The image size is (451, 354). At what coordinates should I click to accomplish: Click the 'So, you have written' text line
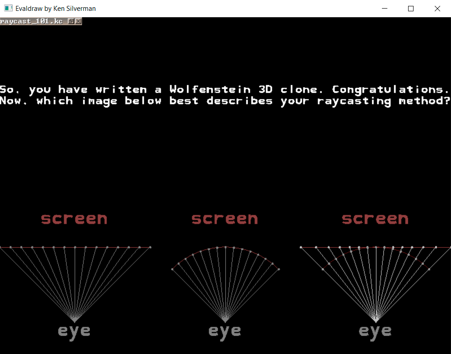coord(224,90)
